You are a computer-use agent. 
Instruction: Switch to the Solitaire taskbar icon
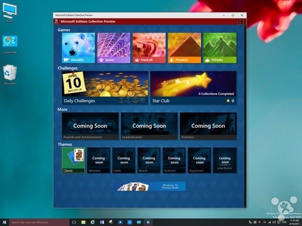pyautogui.click(x=148, y=222)
